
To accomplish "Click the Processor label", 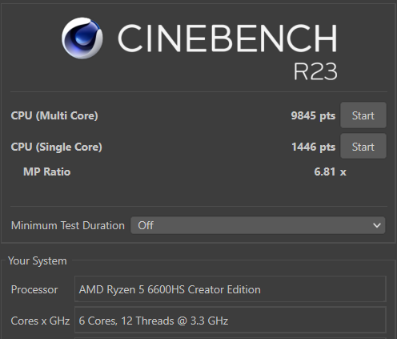I will coord(34,289).
